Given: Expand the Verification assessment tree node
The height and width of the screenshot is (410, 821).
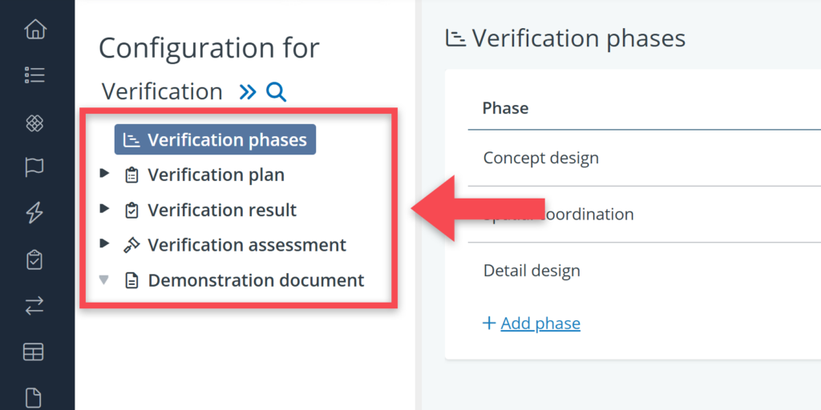Looking at the screenshot, I should click(104, 244).
